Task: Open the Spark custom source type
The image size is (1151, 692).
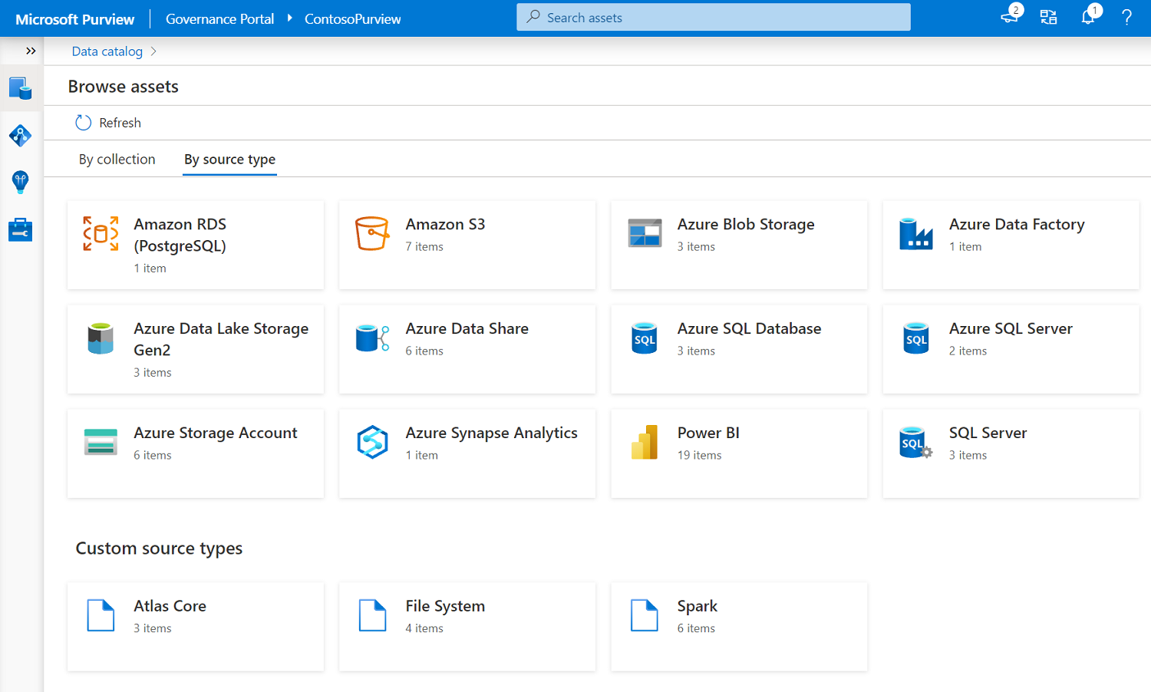Action: (738, 626)
